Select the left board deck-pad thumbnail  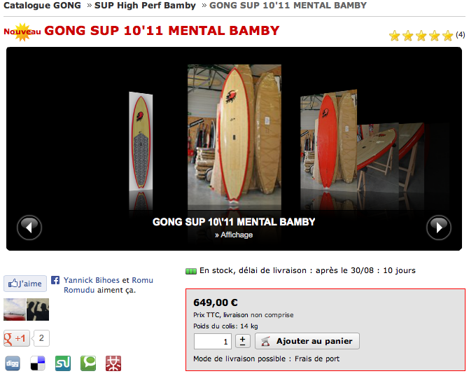point(141,141)
